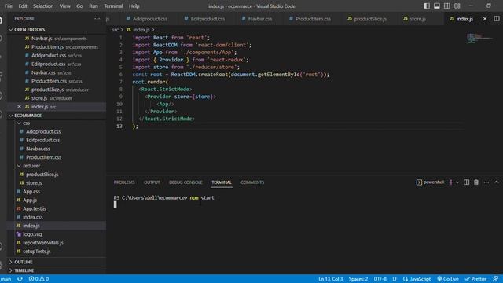Screen dimensions: 503x283
Task: Collapse the reducer folder
Action: 19,166
